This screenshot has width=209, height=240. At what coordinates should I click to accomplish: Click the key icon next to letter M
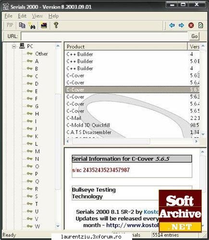point(30,151)
